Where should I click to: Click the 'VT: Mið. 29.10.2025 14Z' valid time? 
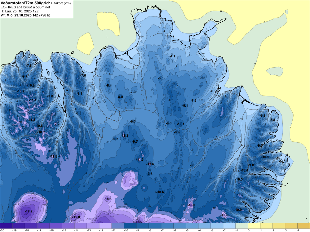point(19,15)
